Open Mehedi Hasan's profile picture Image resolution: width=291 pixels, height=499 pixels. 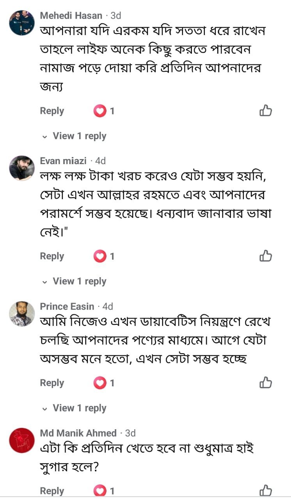(22, 23)
